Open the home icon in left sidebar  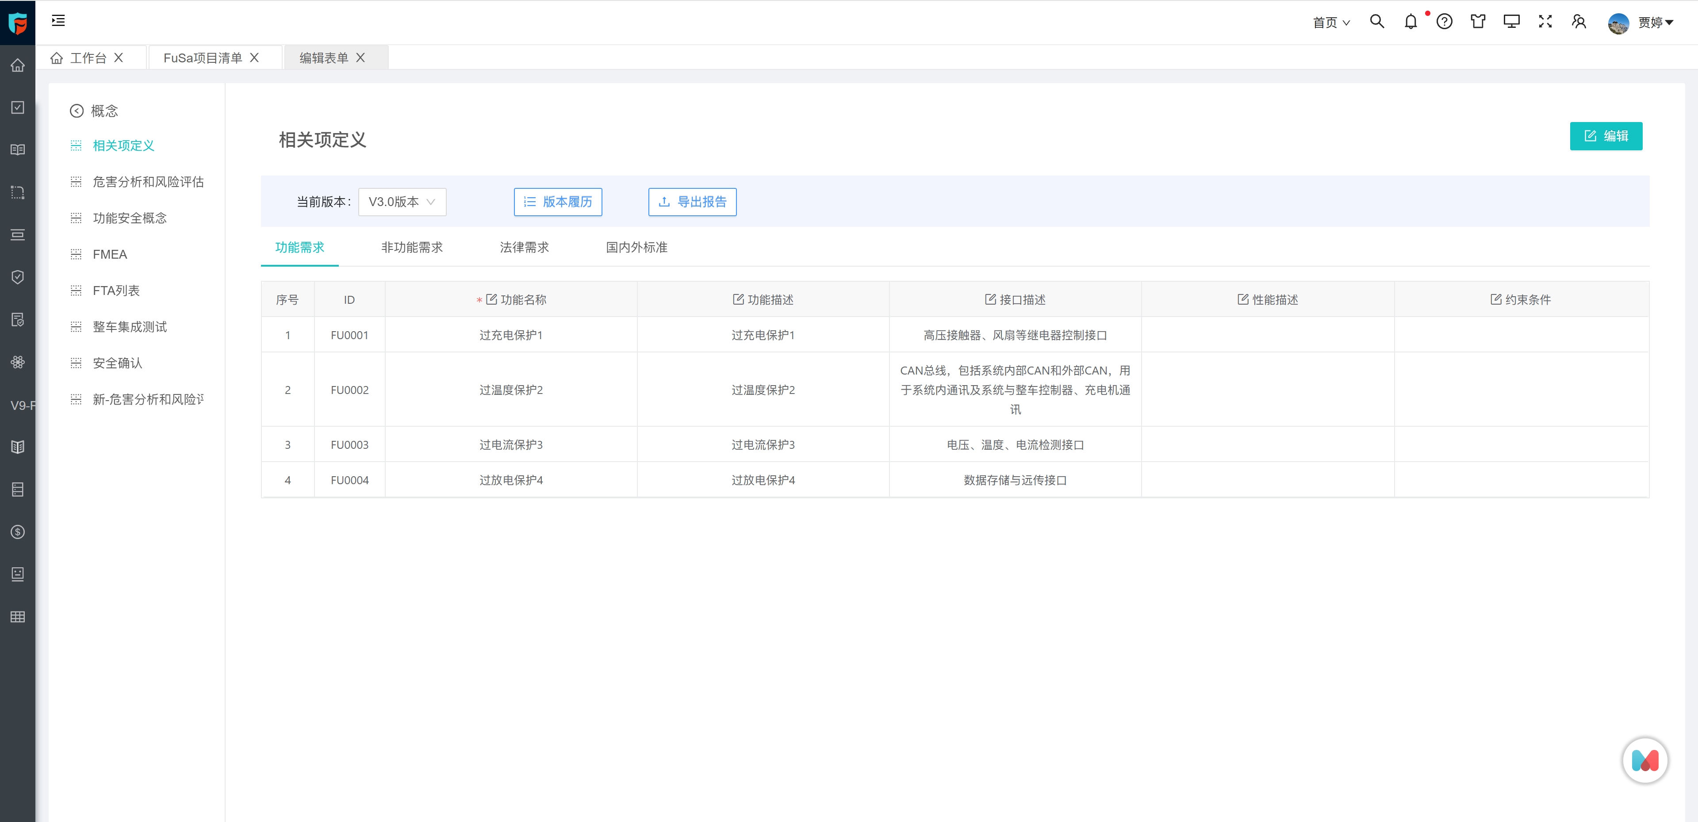[18, 65]
